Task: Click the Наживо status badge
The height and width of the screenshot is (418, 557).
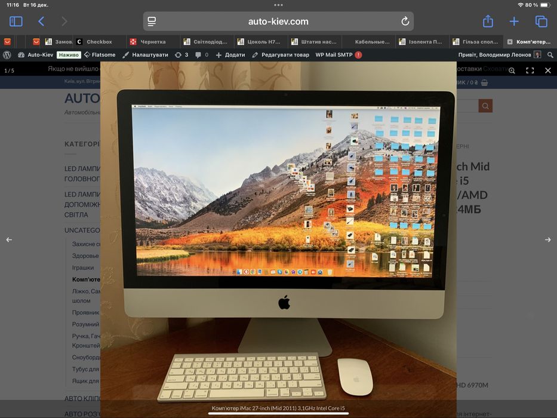Action: point(69,55)
